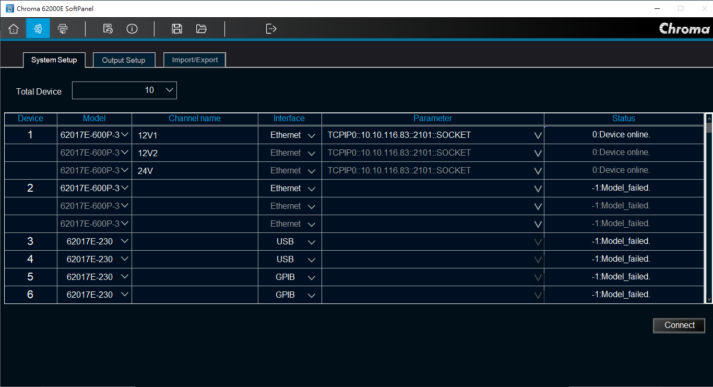Edit the 12V2 channel name field
The height and width of the screenshot is (387, 713).
pos(195,153)
